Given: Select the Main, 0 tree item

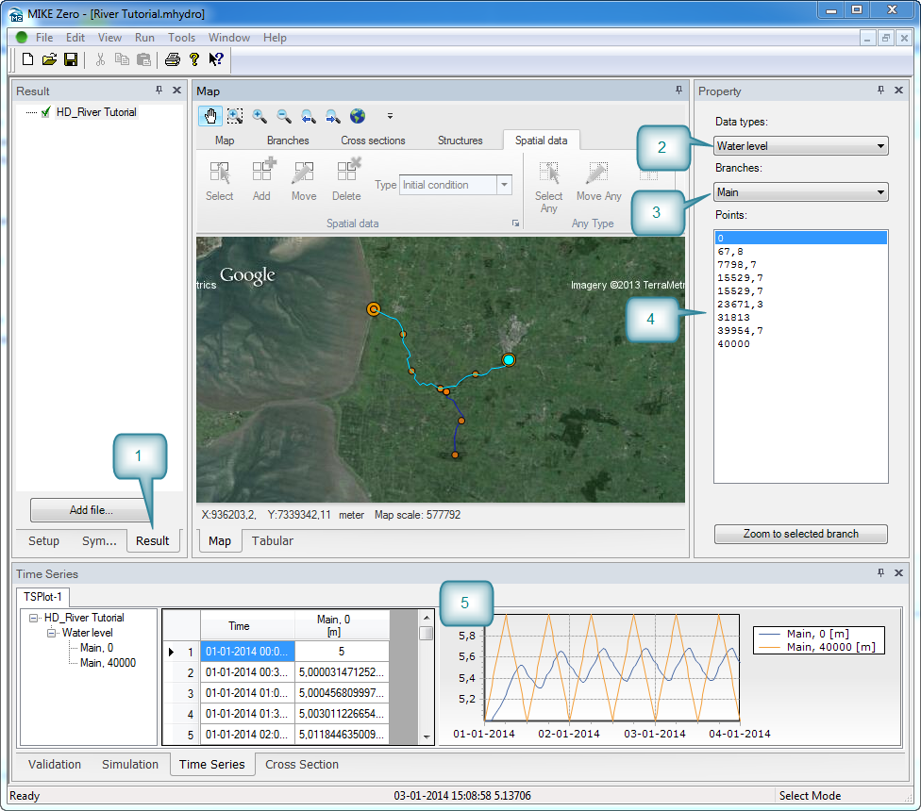Looking at the screenshot, I should pos(97,648).
